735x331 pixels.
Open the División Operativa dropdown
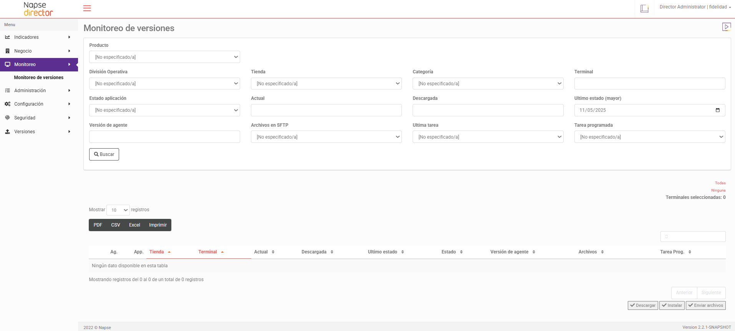(x=164, y=84)
